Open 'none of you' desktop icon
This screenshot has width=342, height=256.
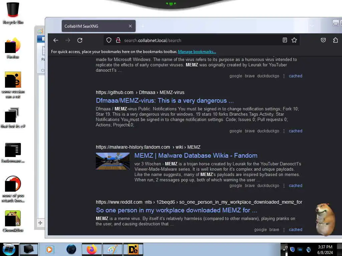point(13,189)
